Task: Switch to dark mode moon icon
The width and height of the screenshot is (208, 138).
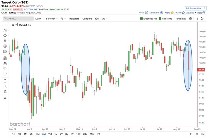Action: click(x=202, y=19)
